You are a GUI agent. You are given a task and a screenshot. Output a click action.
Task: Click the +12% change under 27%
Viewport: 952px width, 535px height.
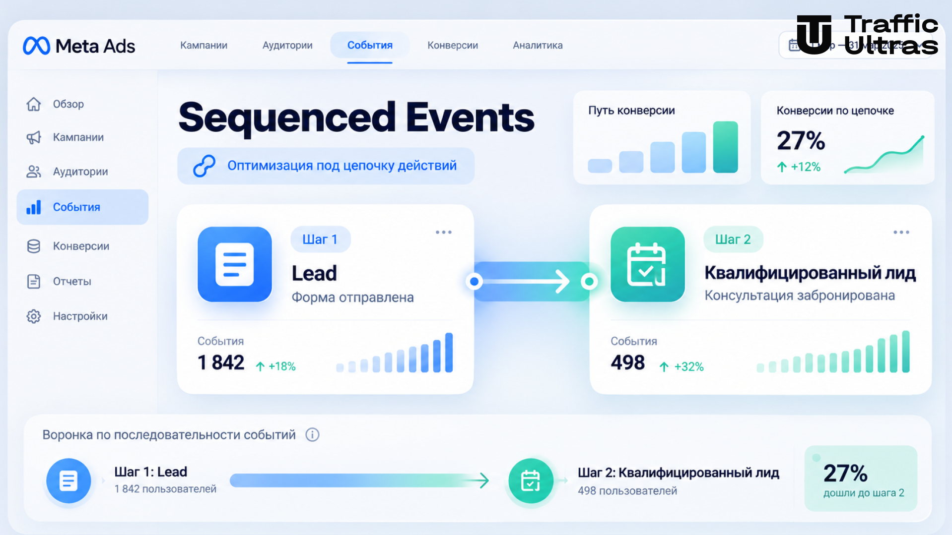coord(799,167)
